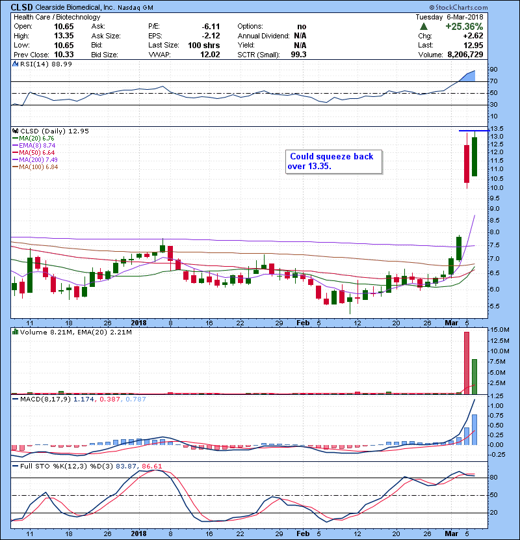
Task: Click the Open value 10.65
Action: point(64,27)
